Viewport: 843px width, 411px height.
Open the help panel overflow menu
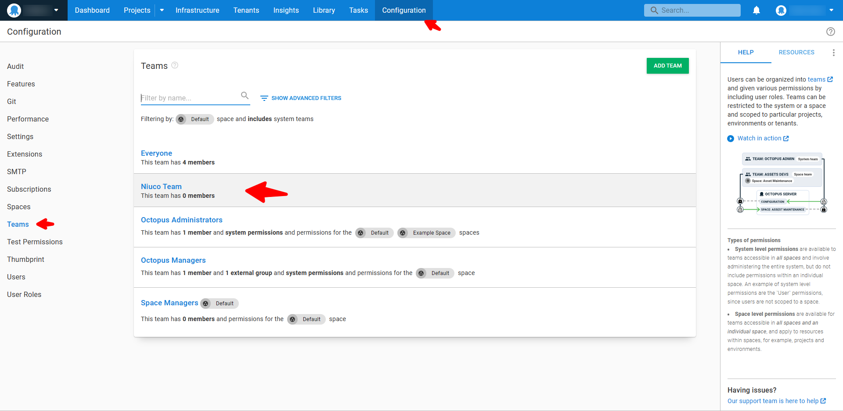pyautogui.click(x=833, y=53)
